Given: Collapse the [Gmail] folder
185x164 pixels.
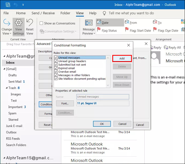Looking at the screenshot, I should point(4,69).
